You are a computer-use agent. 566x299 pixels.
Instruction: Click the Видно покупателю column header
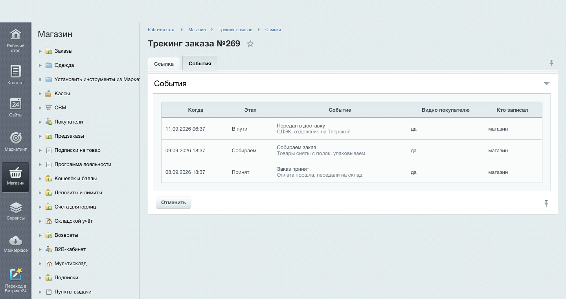tap(446, 110)
